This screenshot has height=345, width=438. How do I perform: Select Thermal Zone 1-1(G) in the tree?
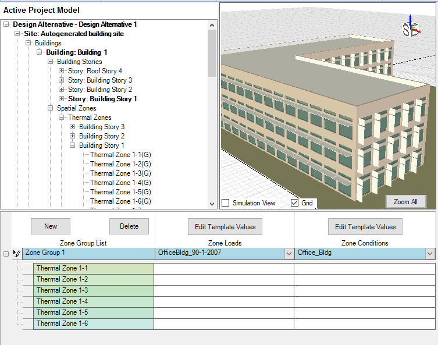(120, 155)
